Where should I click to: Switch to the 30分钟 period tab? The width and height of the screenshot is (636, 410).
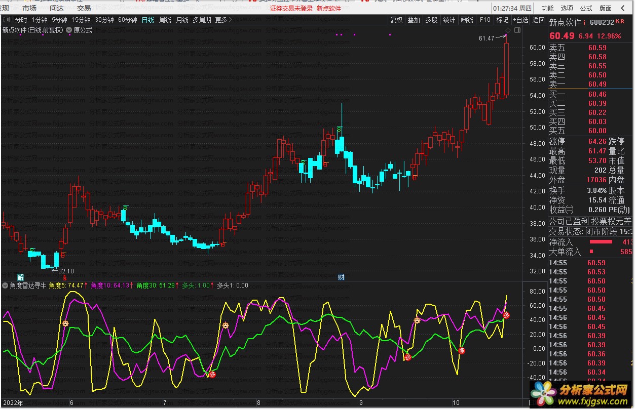pos(104,20)
